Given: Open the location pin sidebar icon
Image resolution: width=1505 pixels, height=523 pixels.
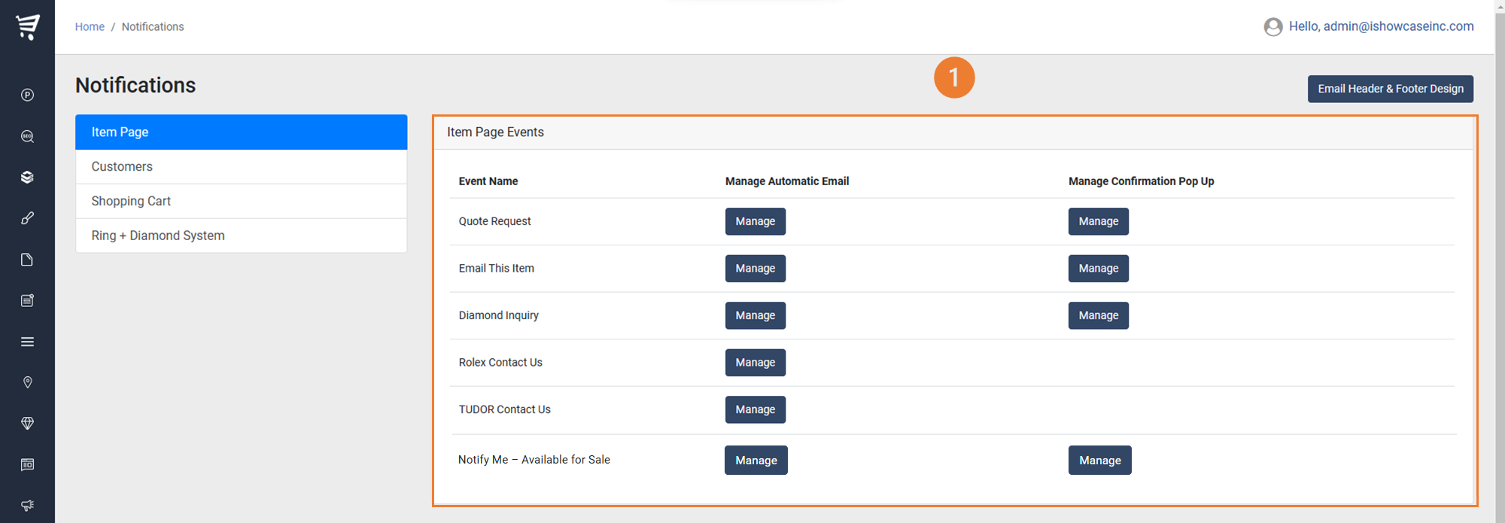Looking at the screenshot, I should click(x=27, y=382).
